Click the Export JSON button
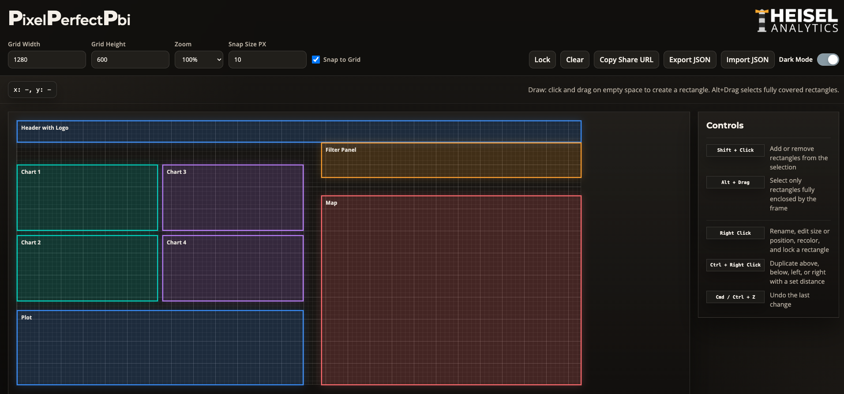This screenshot has height=394, width=844. point(690,60)
